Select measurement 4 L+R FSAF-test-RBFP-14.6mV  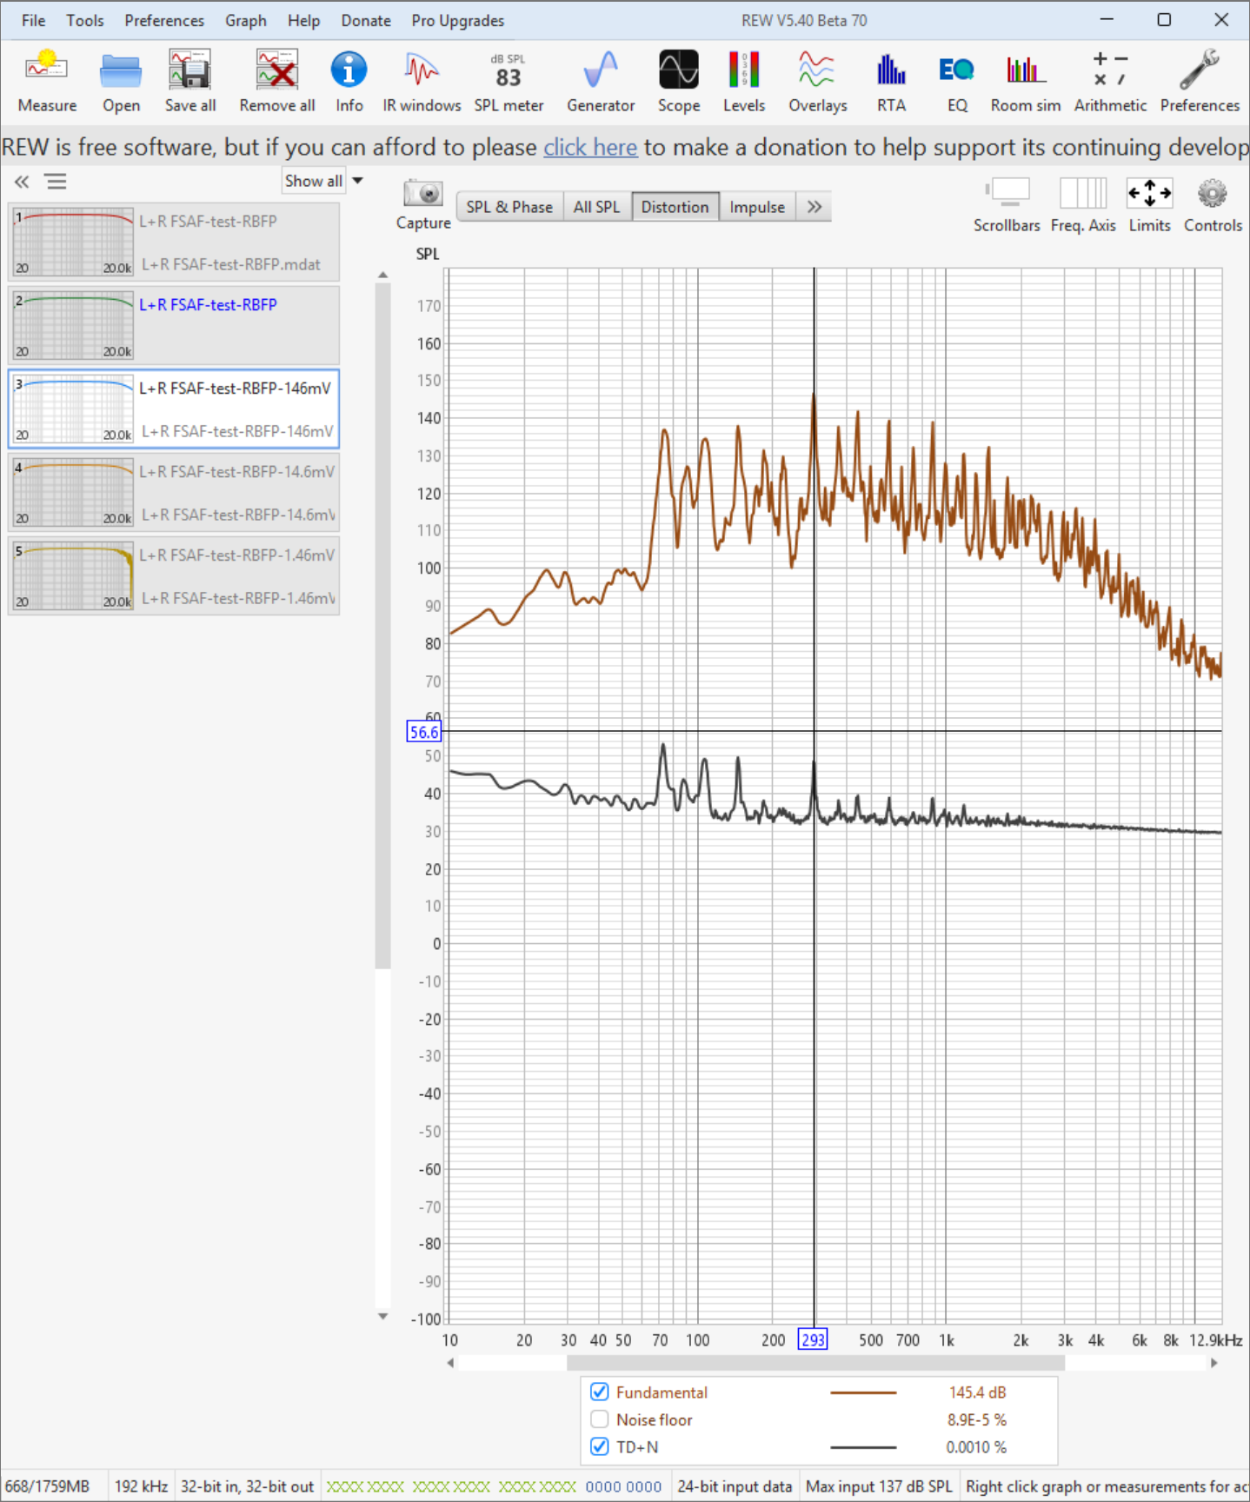[x=174, y=493]
